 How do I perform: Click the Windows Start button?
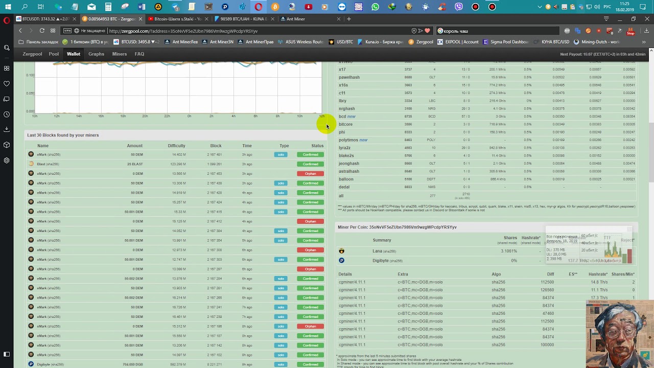point(8,7)
